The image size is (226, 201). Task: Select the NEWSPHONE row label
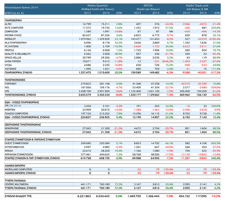click(x=12, y=128)
